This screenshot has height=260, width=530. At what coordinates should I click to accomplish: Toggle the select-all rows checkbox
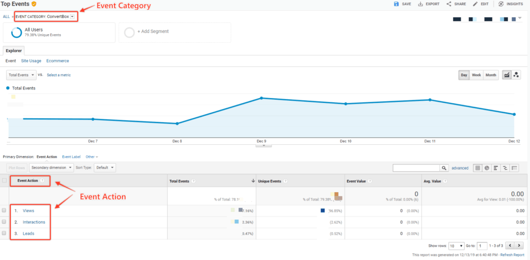[x=4, y=180]
